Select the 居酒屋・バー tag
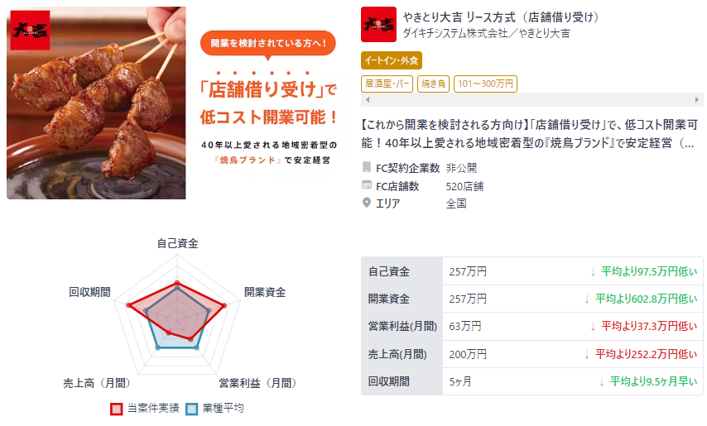 click(x=387, y=84)
